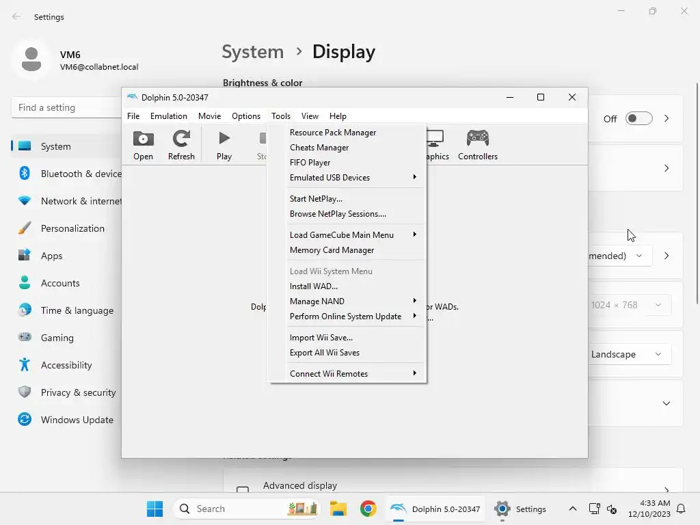Image resolution: width=700 pixels, height=525 pixels.
Task: Expand the collapsed section chevron below Landscape
Action: (667, 403)
